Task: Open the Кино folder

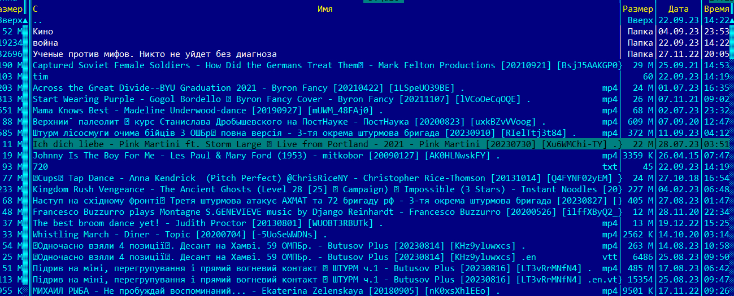Action: [43, 32]
